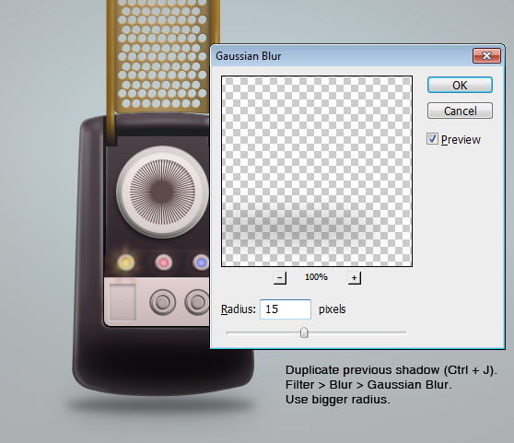The width and height of the screenshot is (514, 443).
Task: Click the Radius label text
Action: point(238,309)
